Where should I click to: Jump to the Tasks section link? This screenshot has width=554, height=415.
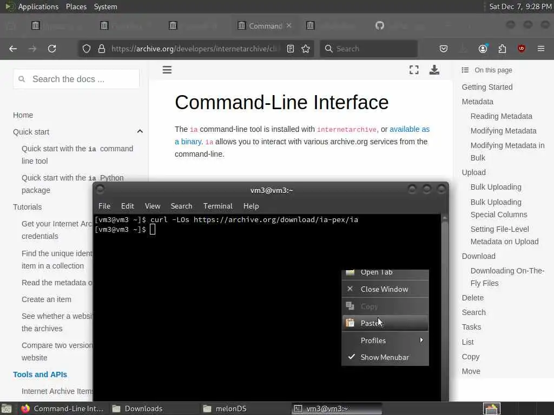(471, 327)
